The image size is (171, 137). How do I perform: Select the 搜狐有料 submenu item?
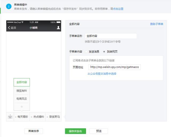[x=22, y=91]
